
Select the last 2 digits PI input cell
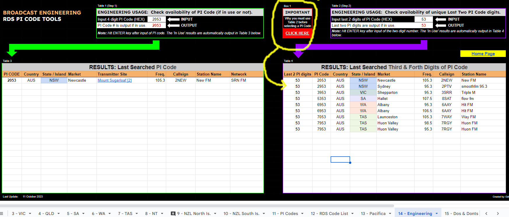click(x=423, y=19)
